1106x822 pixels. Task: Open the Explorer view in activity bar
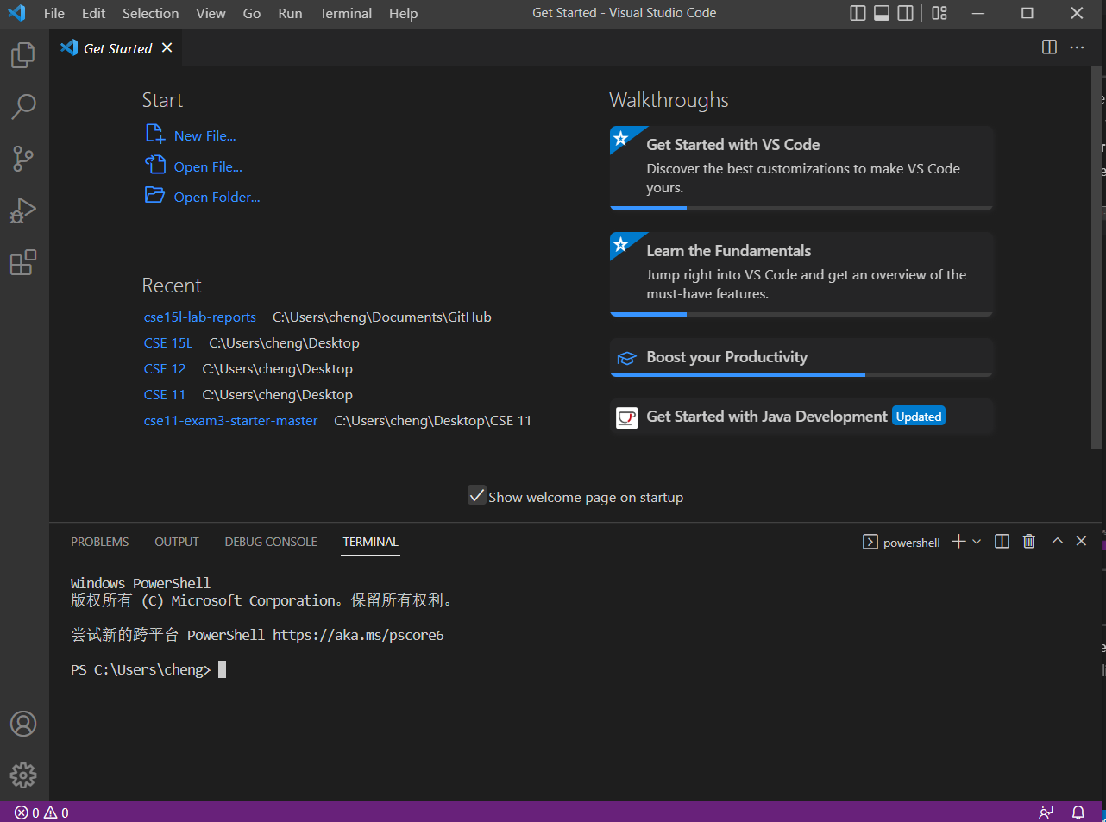pos(23,55)
